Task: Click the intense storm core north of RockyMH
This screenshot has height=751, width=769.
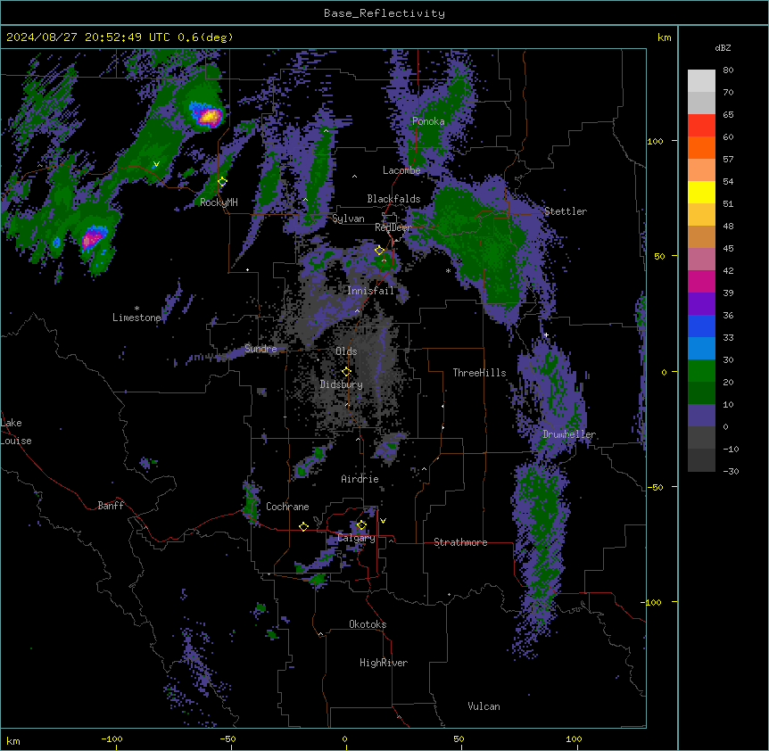Action: pos(210,117)
